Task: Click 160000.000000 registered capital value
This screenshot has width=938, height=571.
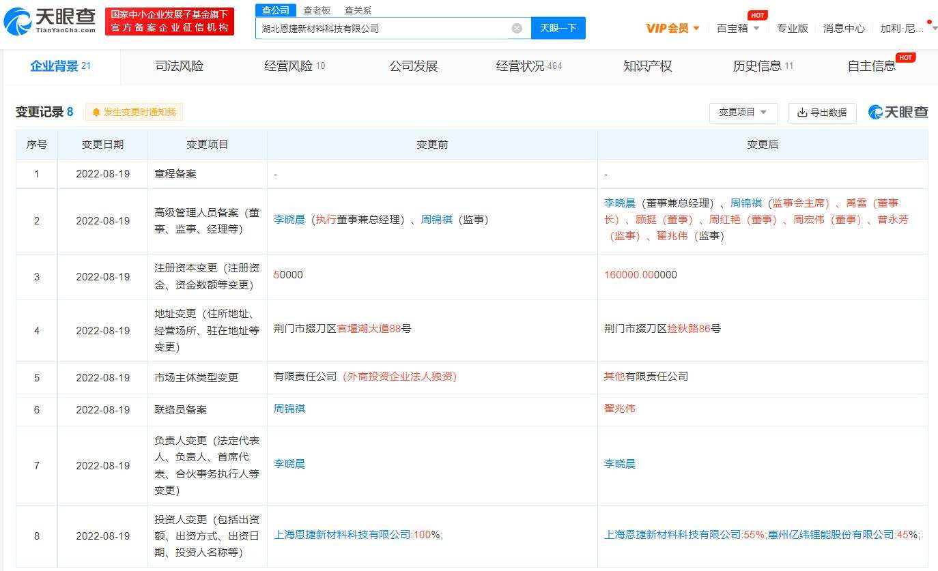Action: [x=640, y=275]
